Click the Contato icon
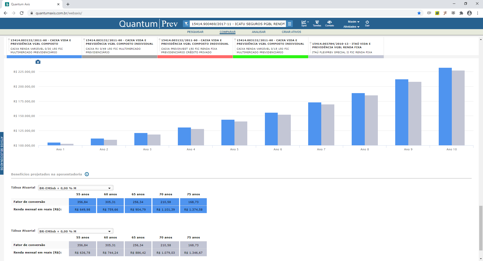The height and width of the screenshot is (261, 483). (330, 24)
